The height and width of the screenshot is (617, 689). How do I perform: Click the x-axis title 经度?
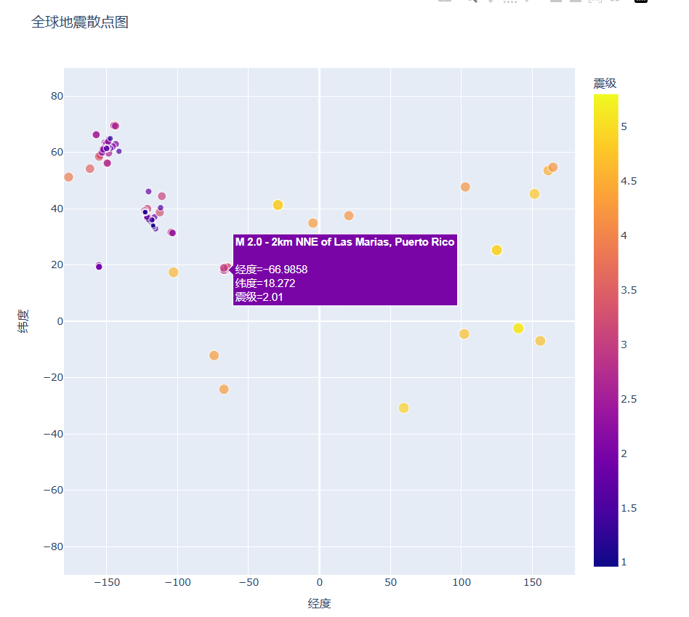[320, 603]
